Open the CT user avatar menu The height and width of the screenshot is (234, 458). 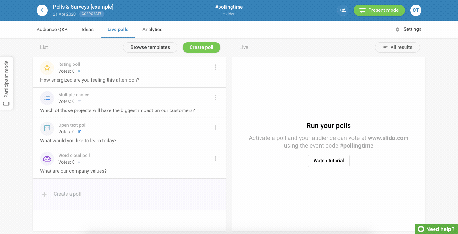click(415, 10)
